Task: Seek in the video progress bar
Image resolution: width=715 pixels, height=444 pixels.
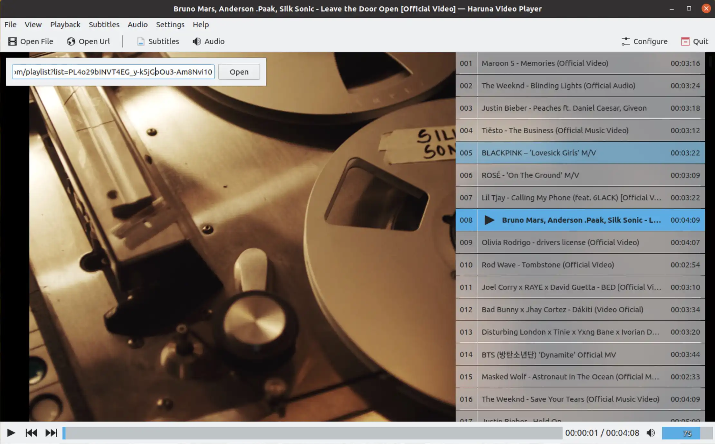Action: pyautogui.click(x=312, y=433)
